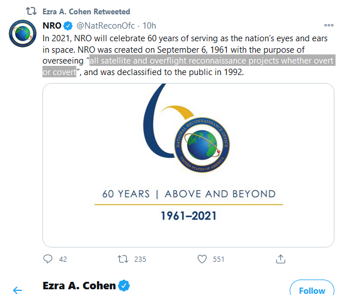This screenshot has height=295, width=343.
Task: Open the NRO display name link
Action: (x=52, y=26)
